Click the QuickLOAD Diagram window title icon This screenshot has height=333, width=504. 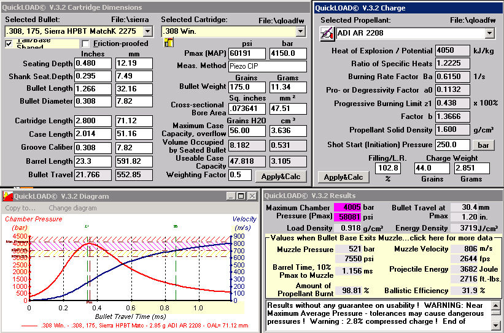pos(8,196)
